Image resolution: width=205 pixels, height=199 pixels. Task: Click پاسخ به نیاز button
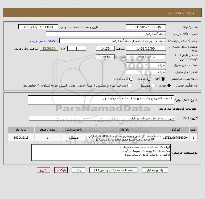(155, 170)
